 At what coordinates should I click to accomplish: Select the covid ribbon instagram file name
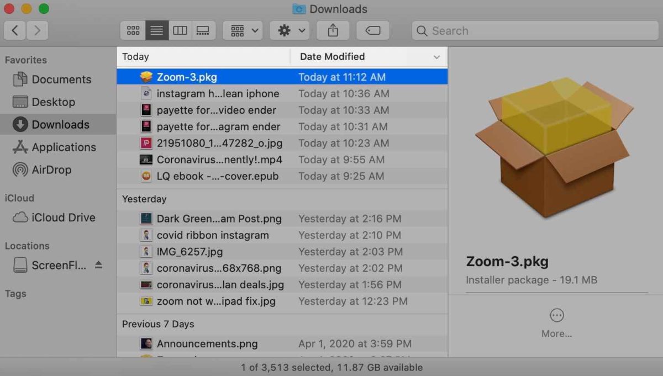pos(213,235)
